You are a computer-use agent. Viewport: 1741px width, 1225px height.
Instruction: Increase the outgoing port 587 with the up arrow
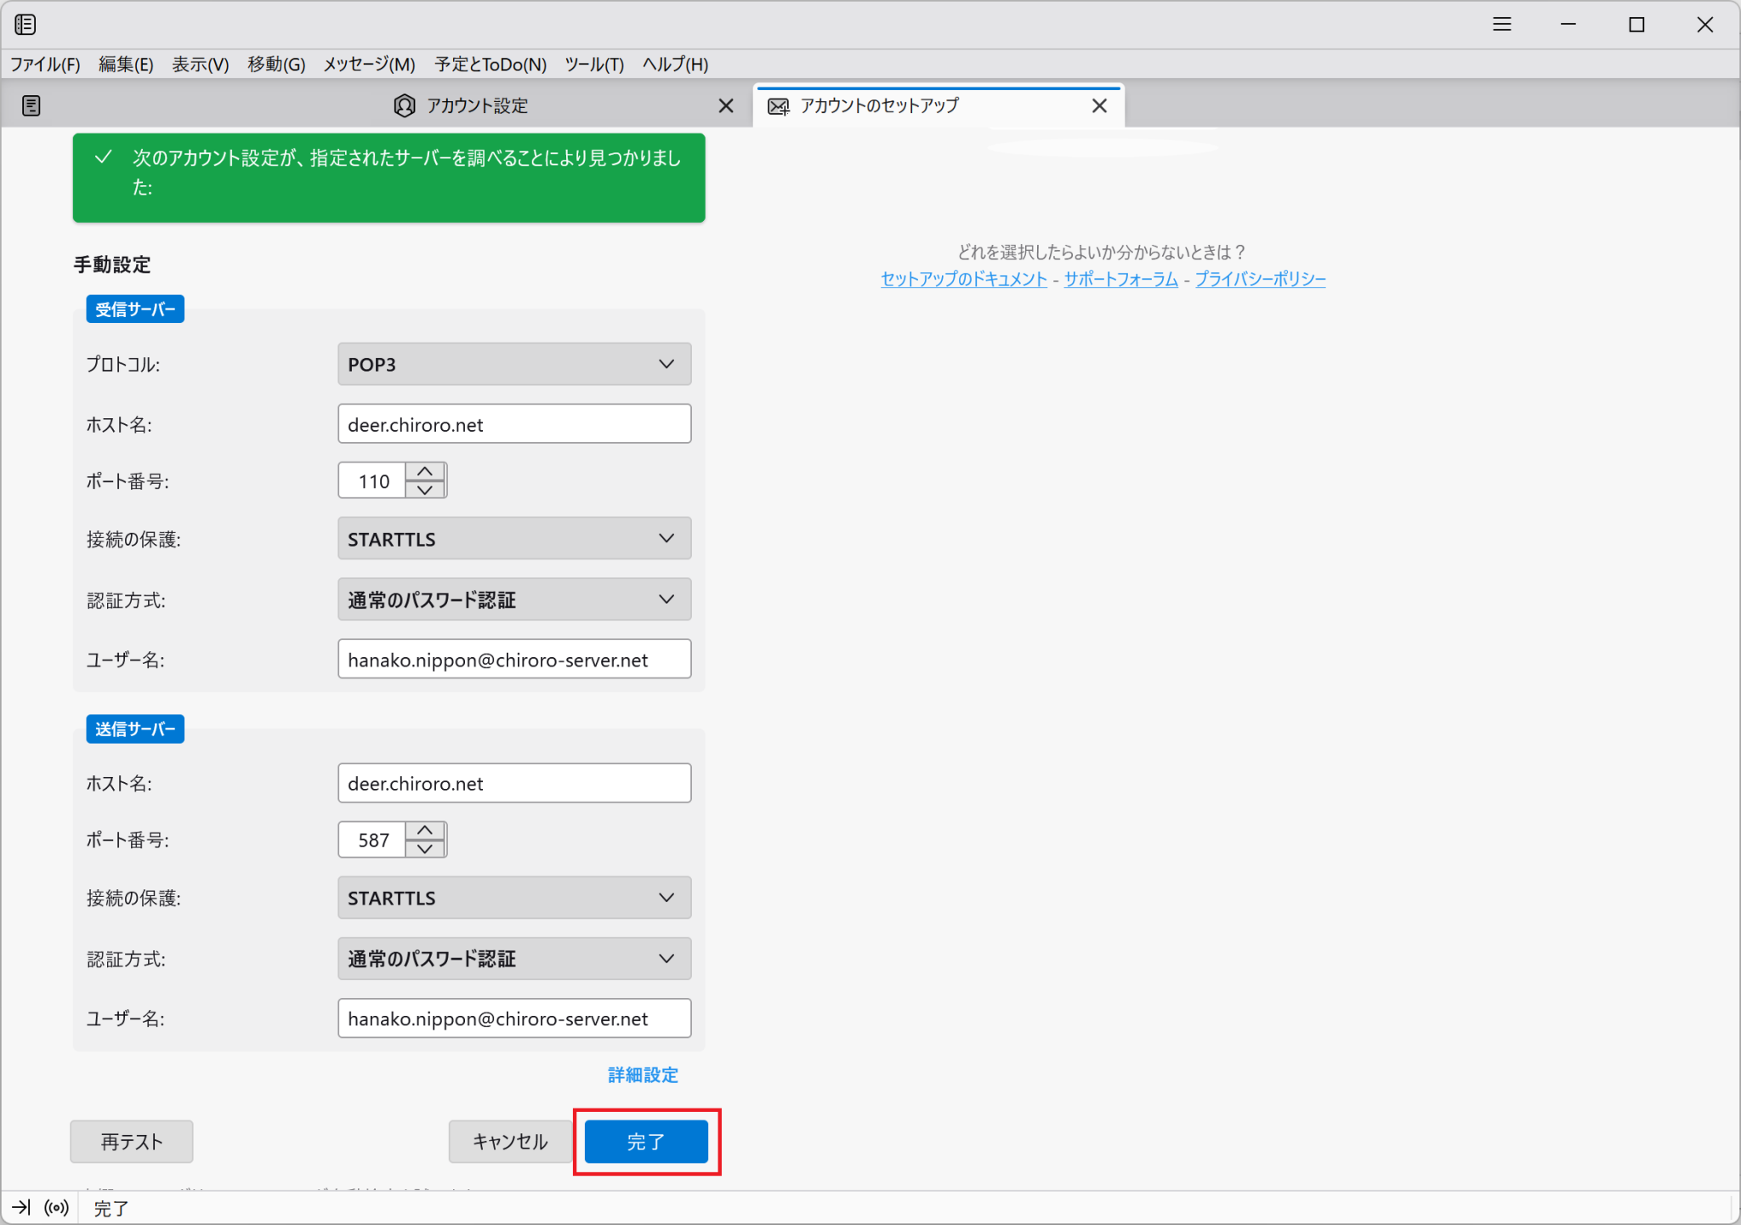[426, 829]
